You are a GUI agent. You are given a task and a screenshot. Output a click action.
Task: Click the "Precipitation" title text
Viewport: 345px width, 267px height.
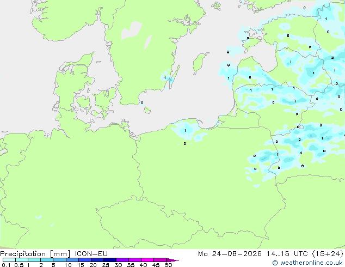[23, 254]
